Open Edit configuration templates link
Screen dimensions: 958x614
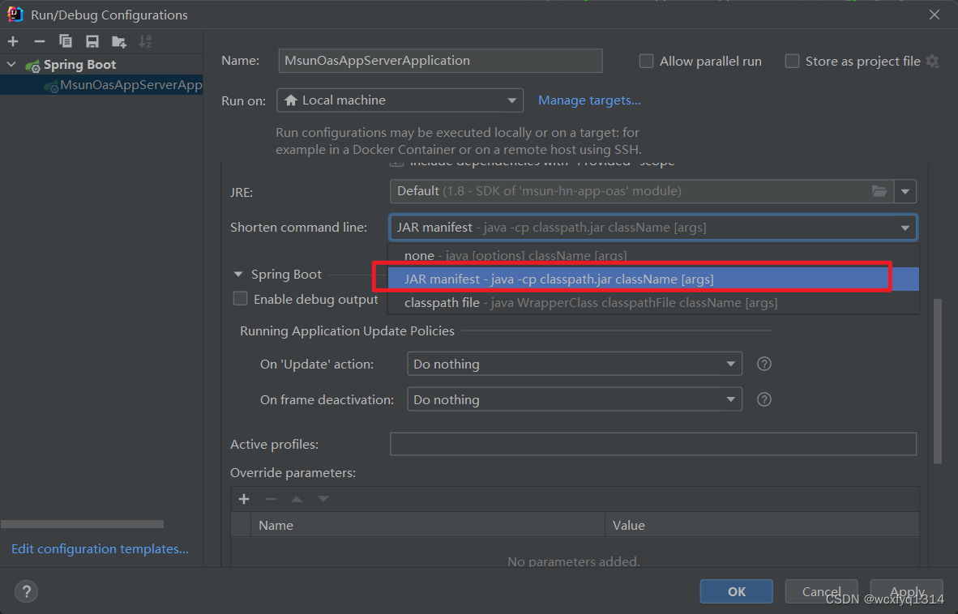point(100,548)
